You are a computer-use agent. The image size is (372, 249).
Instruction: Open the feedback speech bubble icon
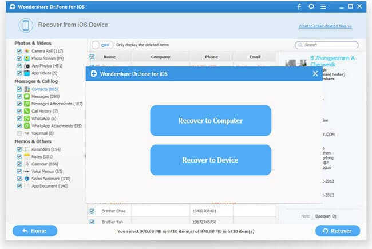coord(311,7)
